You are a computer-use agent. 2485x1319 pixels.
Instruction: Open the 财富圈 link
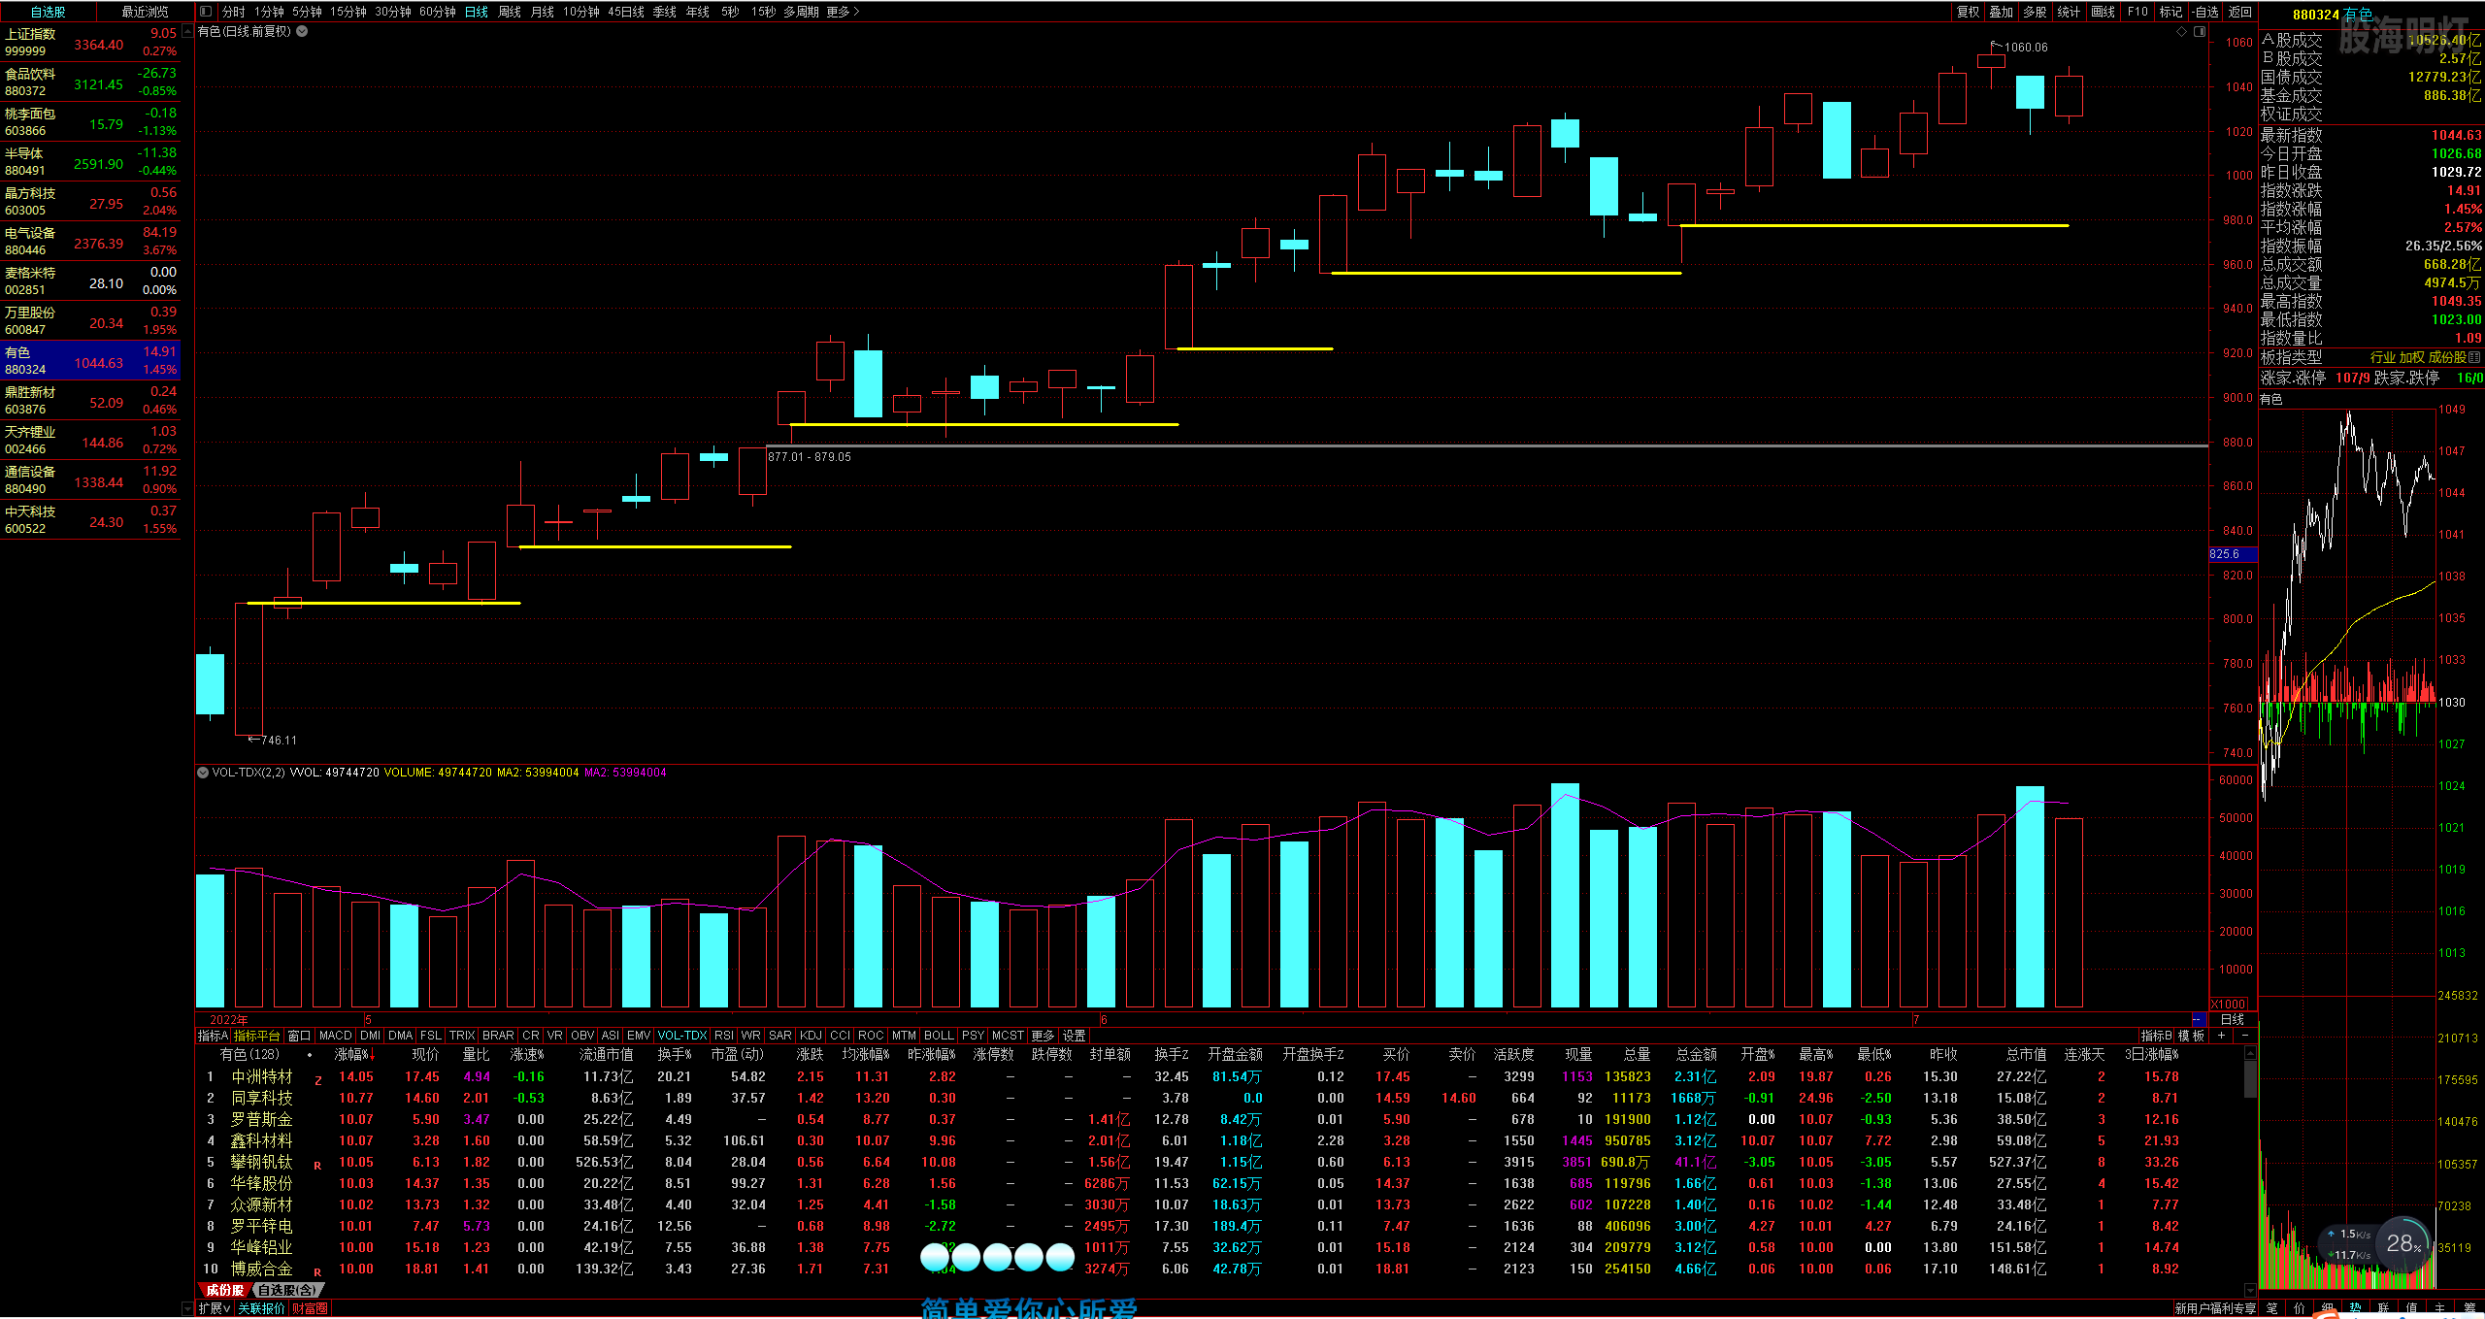tap(311, 1308)
